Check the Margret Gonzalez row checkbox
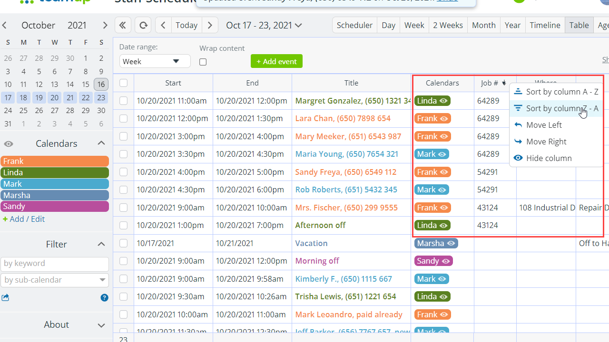609x342 pixels. pos(124,101)
